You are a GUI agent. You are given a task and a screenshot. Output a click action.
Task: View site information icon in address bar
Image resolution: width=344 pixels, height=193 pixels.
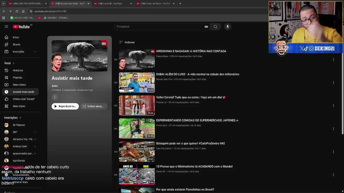pos(31,11)
